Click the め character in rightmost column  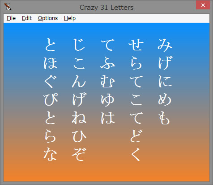[x=165, y=100]
